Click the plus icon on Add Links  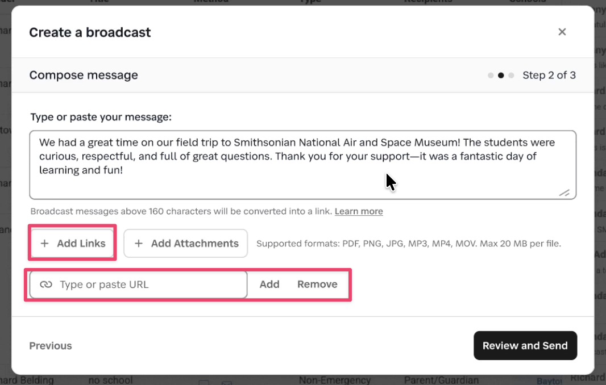(x=44, y=244)
